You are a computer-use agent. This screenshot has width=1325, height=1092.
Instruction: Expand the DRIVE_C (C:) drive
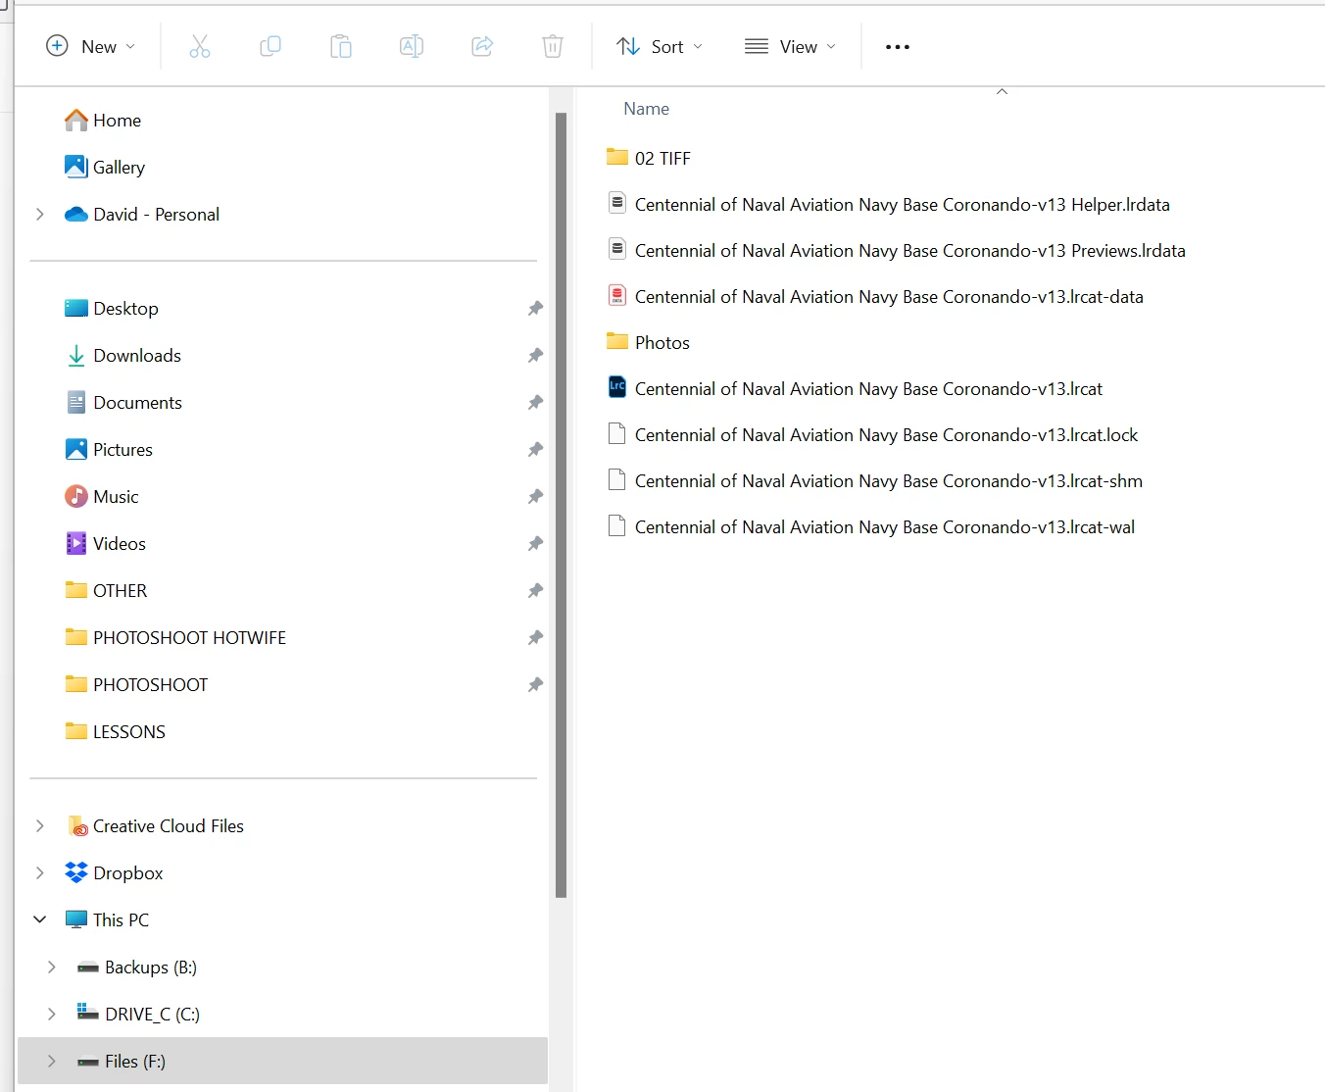point(52,1015)
